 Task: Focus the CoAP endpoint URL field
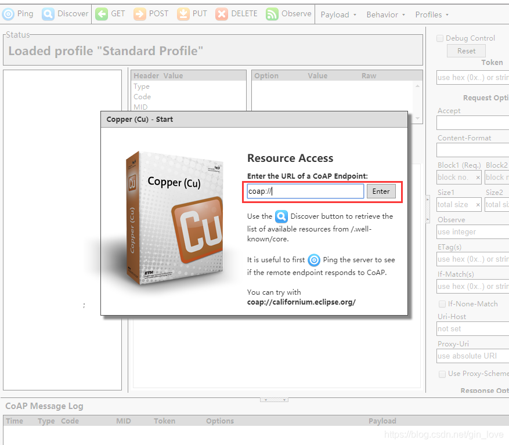coord(305,191)
